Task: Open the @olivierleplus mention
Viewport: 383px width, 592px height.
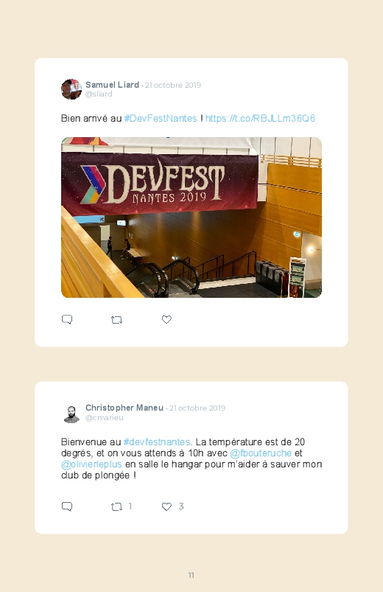Action: click(91, 464)
